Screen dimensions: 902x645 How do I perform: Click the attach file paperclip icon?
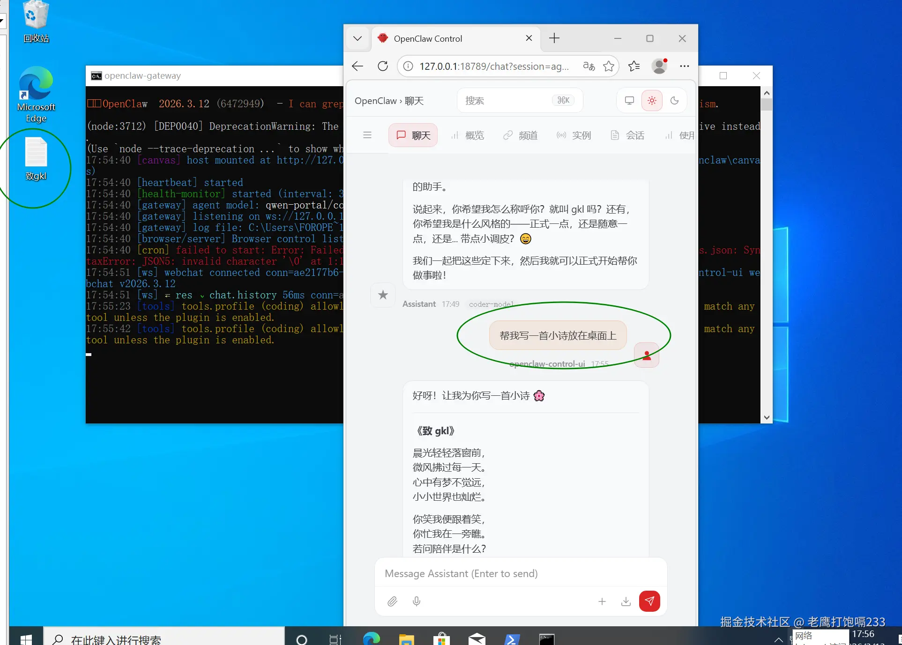392,601
